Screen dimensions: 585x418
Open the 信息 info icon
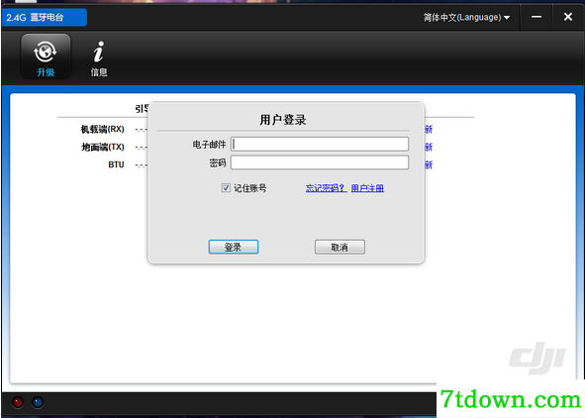point(99,58)
